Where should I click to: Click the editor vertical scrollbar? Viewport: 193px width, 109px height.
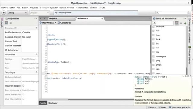150,44
